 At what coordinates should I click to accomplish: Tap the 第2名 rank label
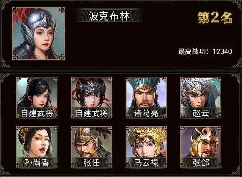pos(215,18)
